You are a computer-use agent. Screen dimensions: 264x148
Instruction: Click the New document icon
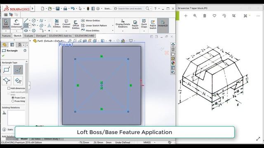(x=42, y=9)
